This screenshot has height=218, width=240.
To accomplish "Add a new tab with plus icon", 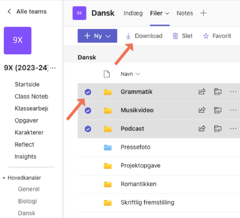I will 203,13.
